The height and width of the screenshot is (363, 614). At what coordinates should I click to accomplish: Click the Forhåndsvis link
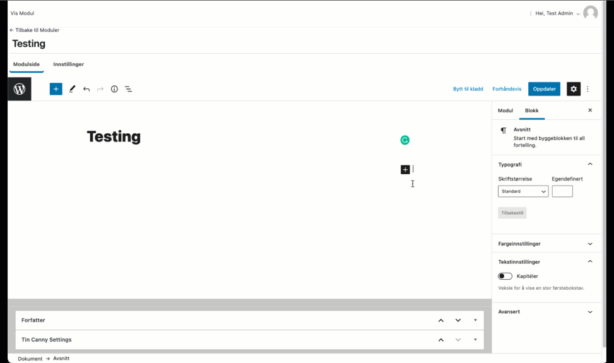click(507, 89)
